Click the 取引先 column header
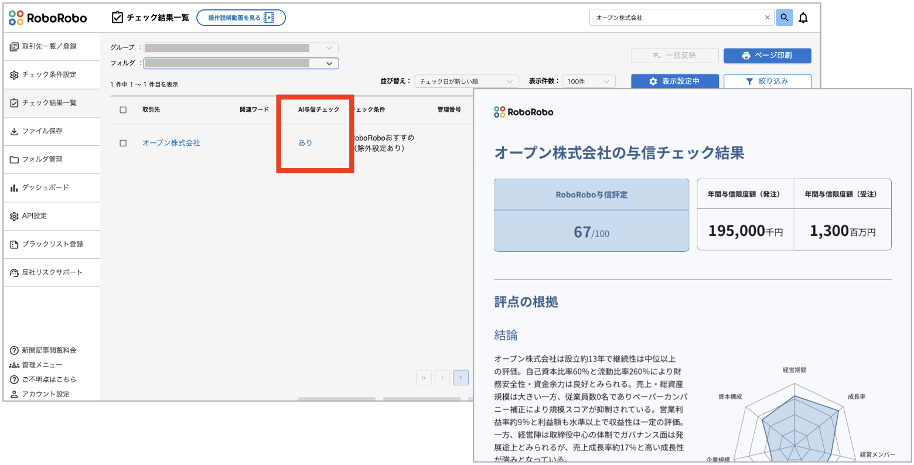 [x=151, y=110]
